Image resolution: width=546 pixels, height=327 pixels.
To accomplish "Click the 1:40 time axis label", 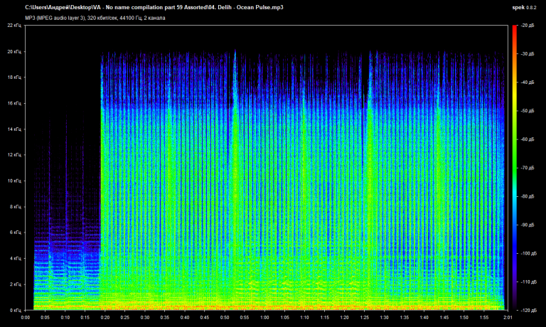I will click(424, 318).
